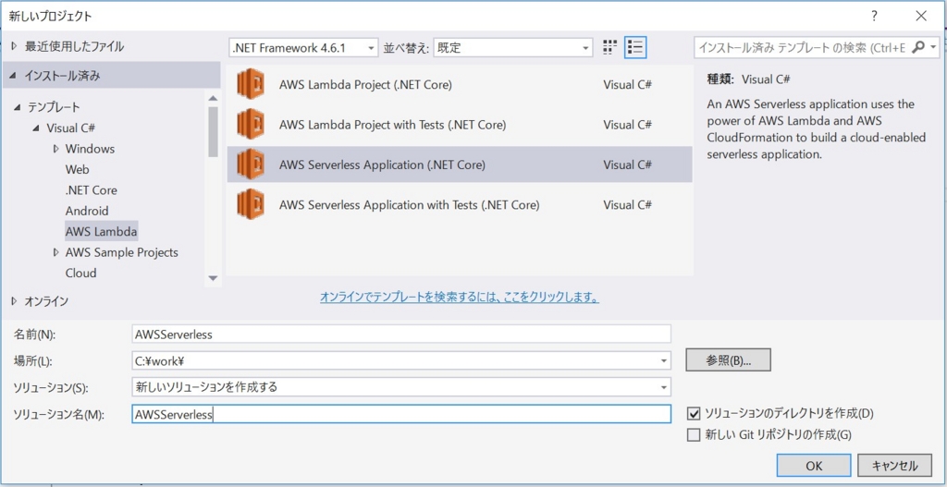Select AWS Lambda Project (.NET Core) template
This screenshot has width=947, height=487.
460,84
